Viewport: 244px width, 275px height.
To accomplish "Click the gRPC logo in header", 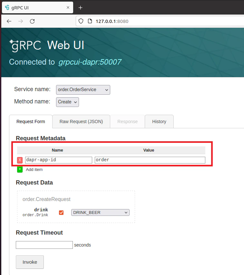I will [25, 46].
